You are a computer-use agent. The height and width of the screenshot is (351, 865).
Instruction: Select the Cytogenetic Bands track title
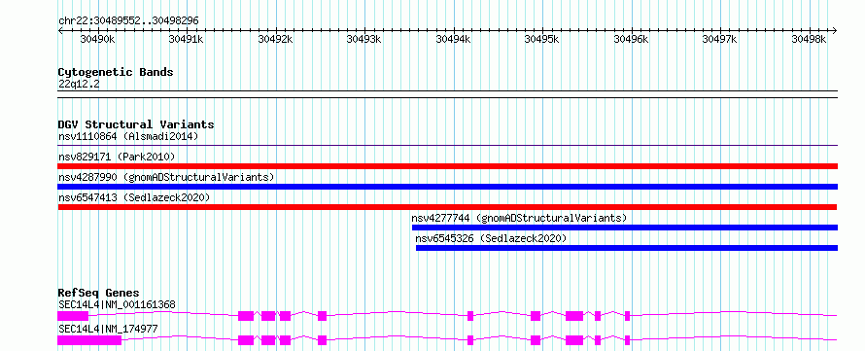tap(116, 72)
